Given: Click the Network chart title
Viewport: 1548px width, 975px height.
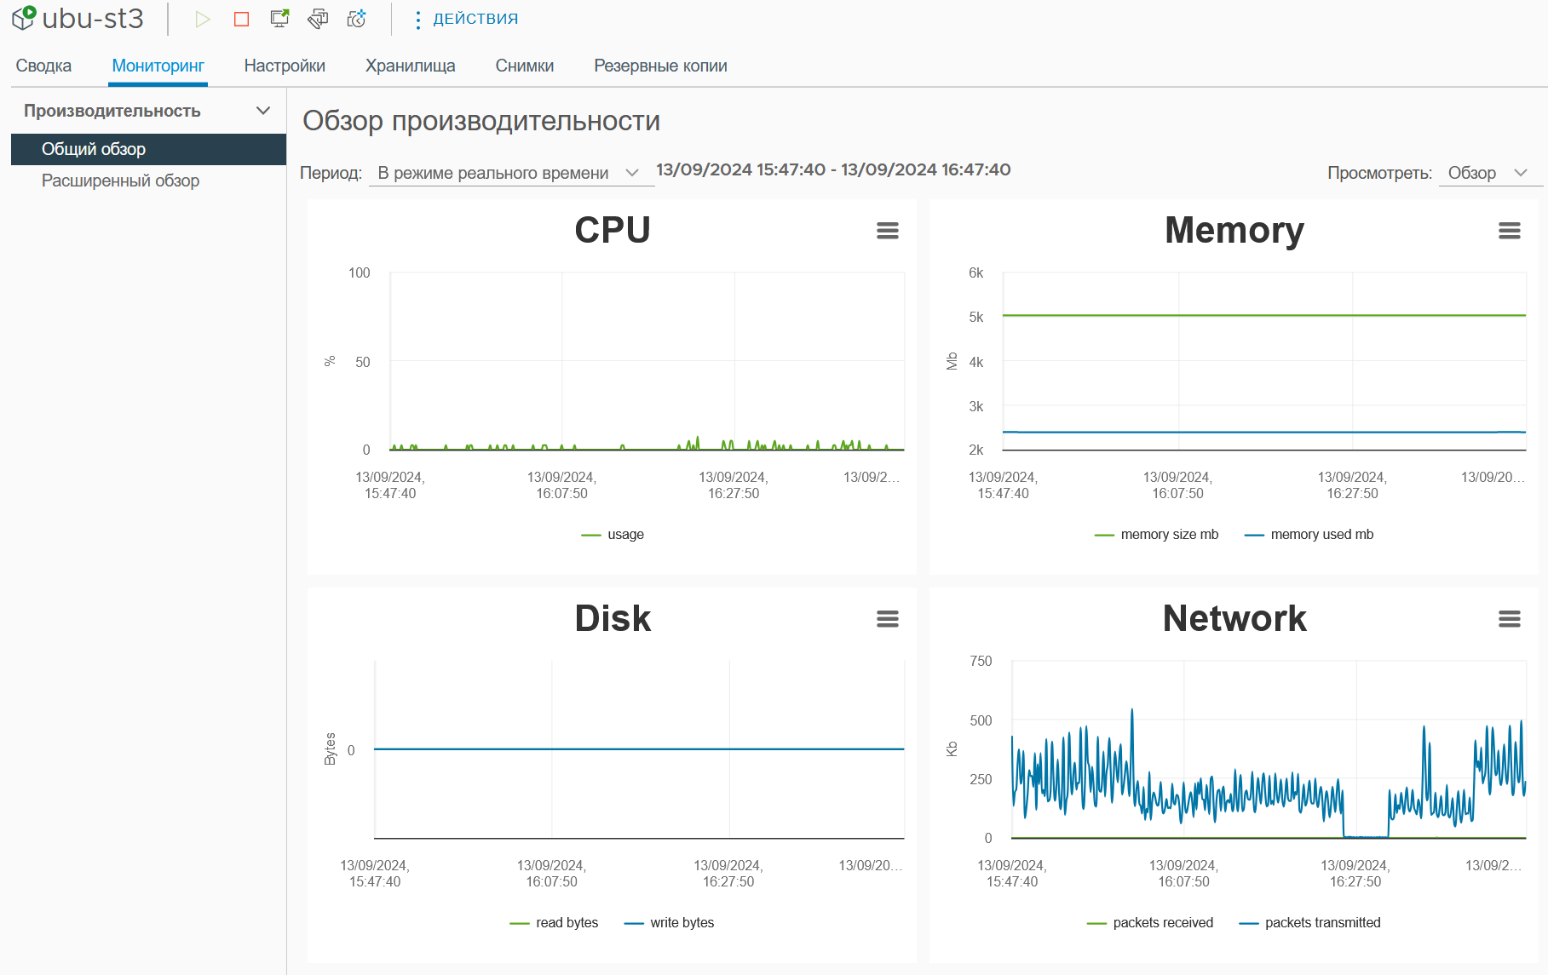Looking at the screenshot, I should point(1234,618).
